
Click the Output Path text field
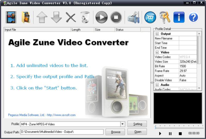click(62, 132)
